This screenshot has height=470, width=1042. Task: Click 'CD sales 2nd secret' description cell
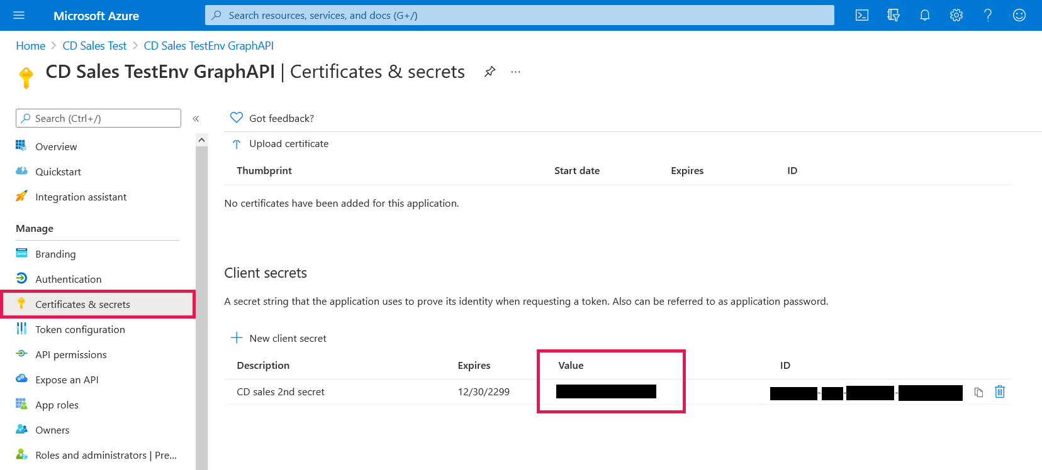(281, 391)
